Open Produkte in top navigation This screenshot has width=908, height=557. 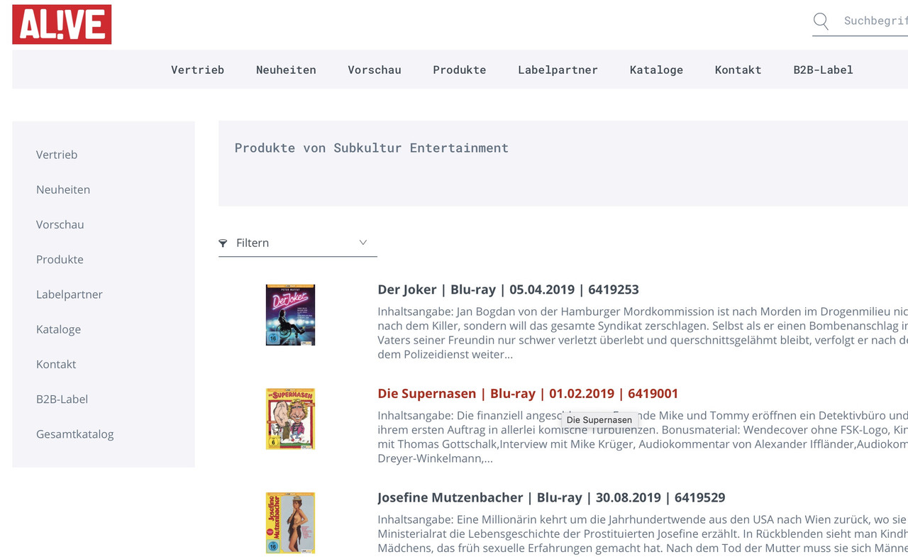tap(460, 70)
